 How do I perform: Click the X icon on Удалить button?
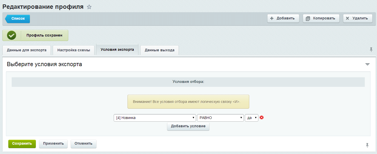(x=347, y=18)
